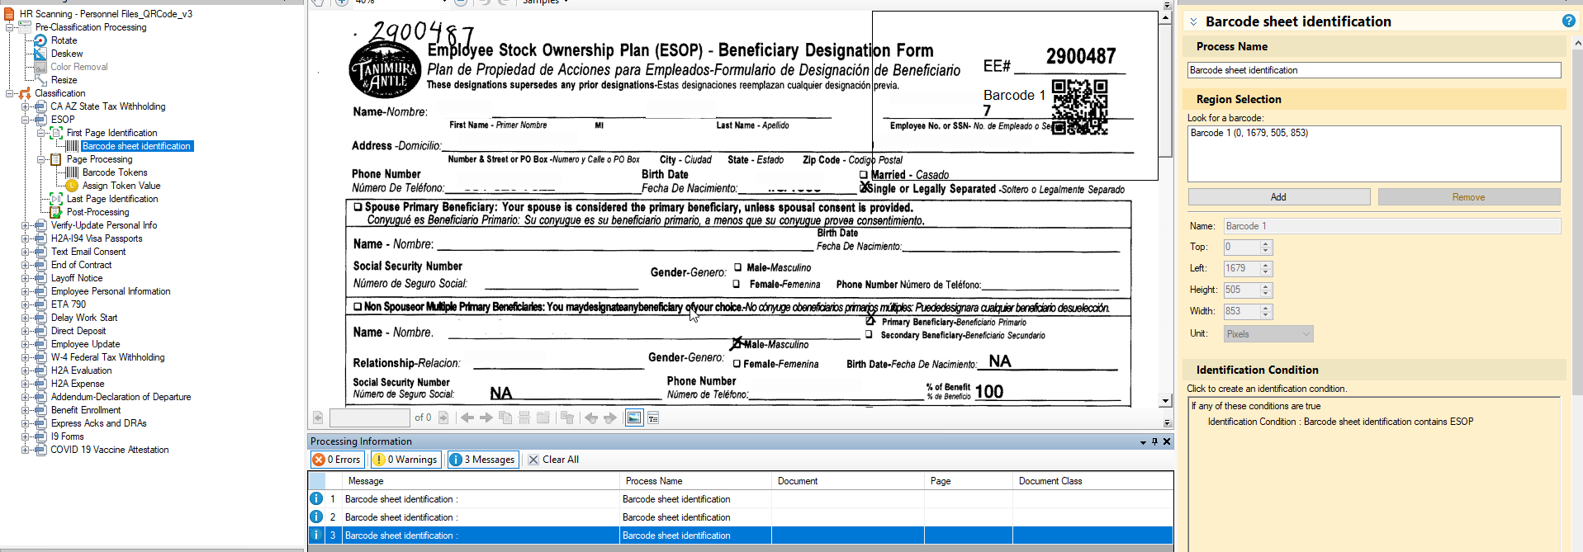Click the info icon on message row 1
The image size is (1583, 552).
(x=316, y=499)
